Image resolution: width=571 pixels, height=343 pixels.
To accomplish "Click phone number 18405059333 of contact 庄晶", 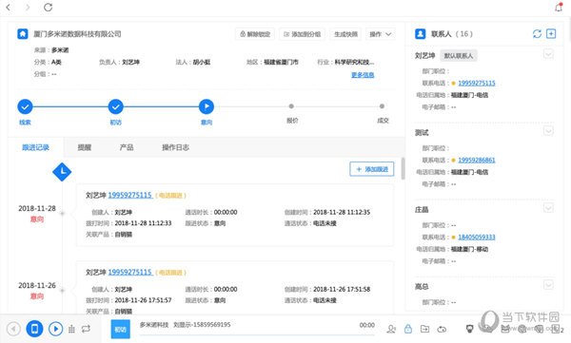I will 477,238.
